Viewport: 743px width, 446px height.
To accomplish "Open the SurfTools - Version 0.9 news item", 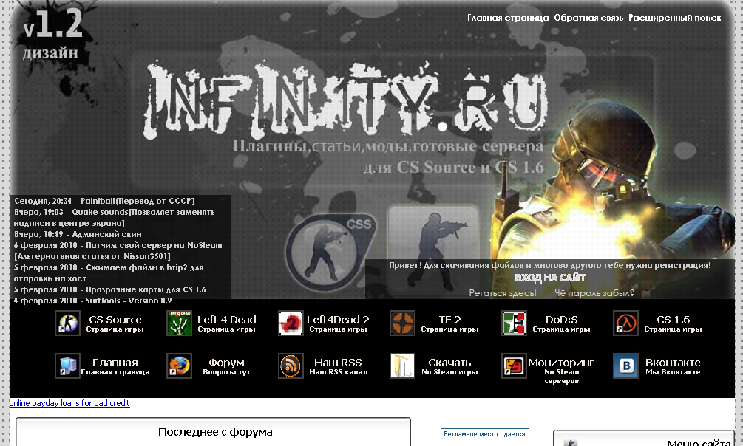I will pos(93,301).
